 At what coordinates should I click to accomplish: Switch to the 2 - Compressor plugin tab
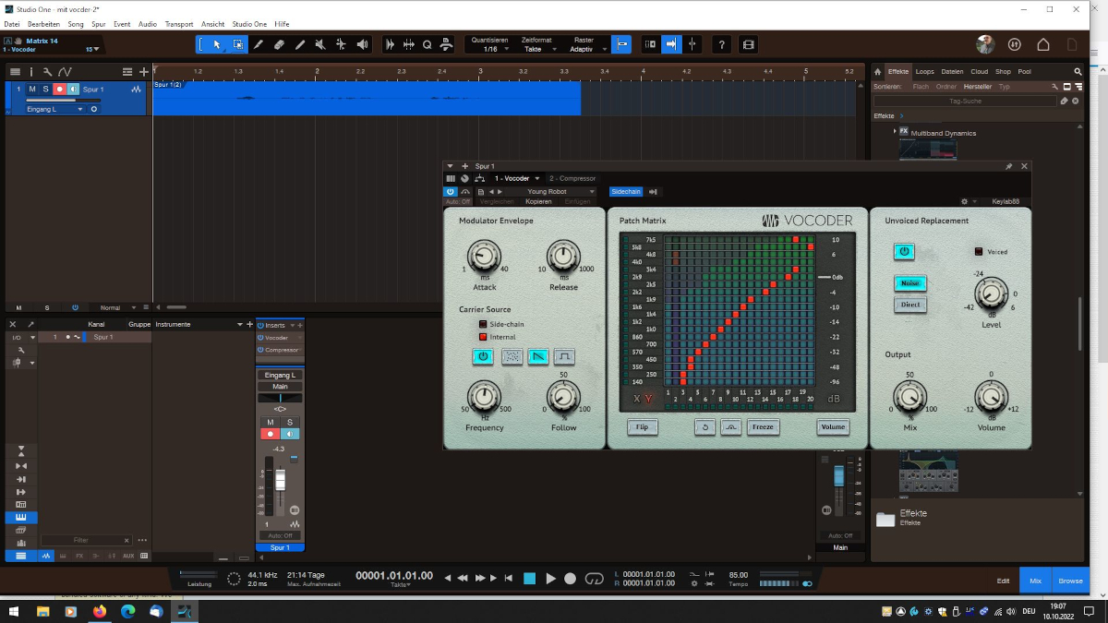572,178
